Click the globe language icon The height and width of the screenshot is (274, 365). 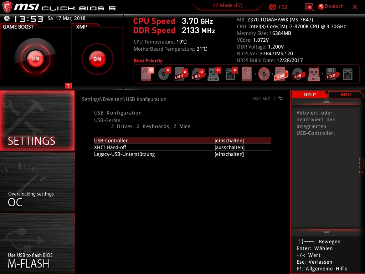(321, 7)
